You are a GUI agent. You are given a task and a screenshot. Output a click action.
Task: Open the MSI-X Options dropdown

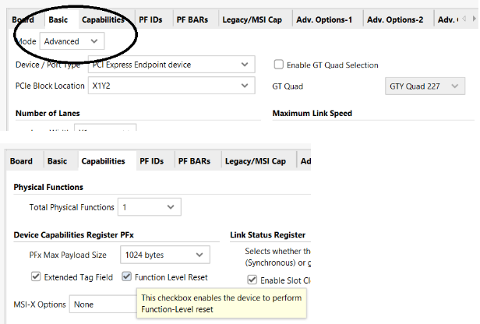pos(101,305)
